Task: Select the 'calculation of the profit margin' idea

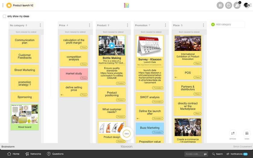Action: 74,42
